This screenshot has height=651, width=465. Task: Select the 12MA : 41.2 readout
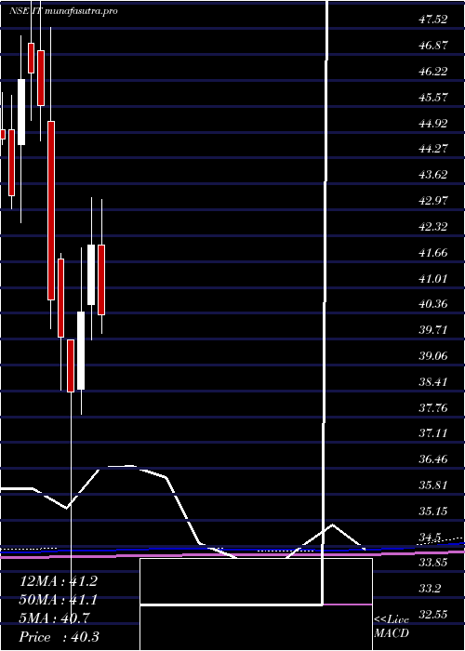58,581
